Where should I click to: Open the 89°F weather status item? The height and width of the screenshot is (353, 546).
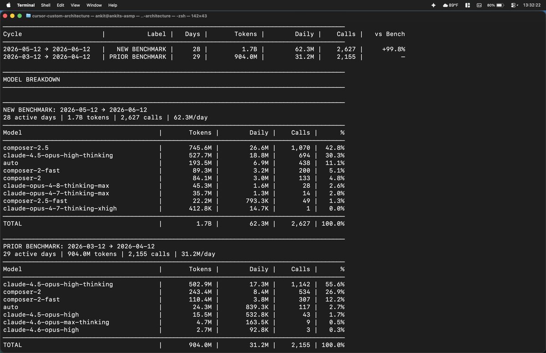click(450, 5)
